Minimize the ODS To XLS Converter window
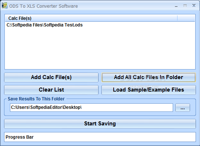Screen dimensions: 200x146 [x=176, y=6]
